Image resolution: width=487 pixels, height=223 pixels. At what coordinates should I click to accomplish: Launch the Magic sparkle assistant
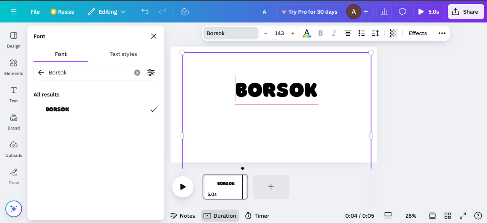tap(14, 209)
